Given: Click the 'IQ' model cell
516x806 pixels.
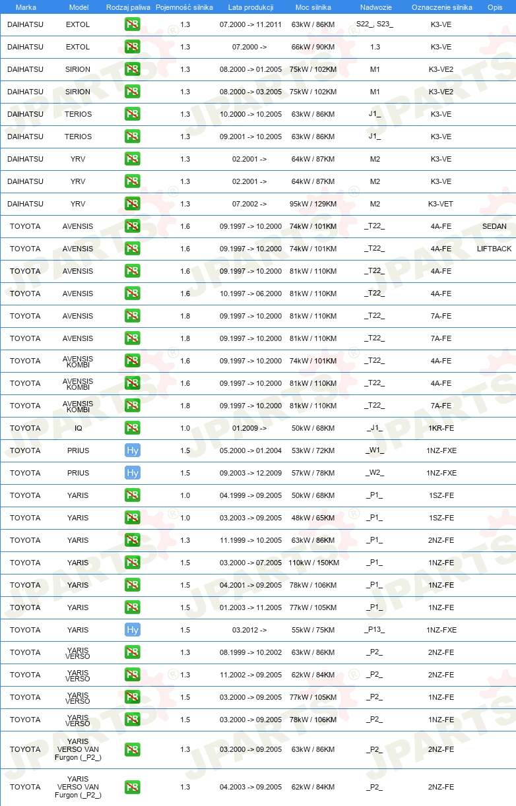Looking at the screenshot, I should pos(79,428).
